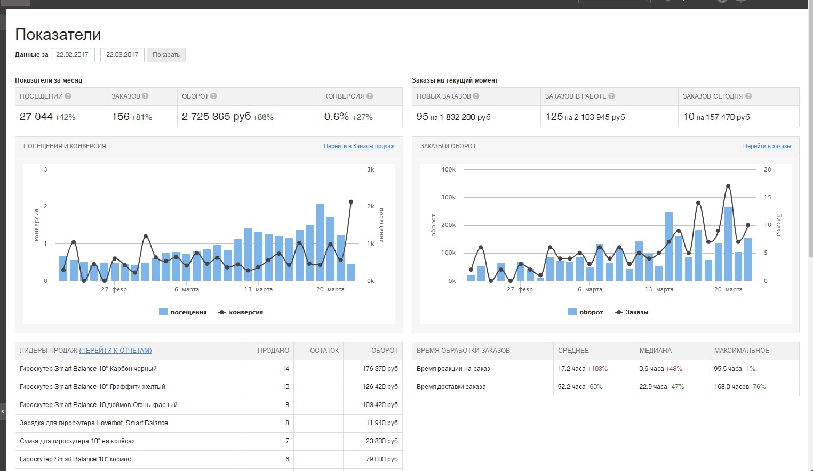
Task: Open help icon next to ПОСЕЩЕНИЙ
Action: [68, 96]
